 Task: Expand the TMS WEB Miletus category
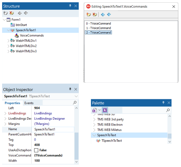tap(94, 130)
